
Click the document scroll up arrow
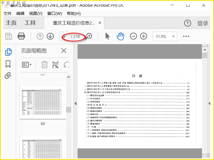point(205,50)
